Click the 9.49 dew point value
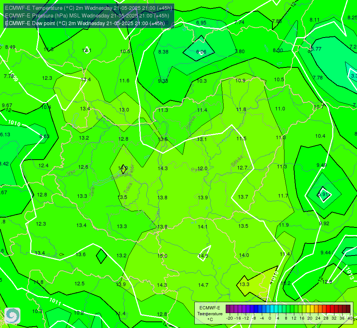This screenshot has width=357, height=328. tap(322, 165)
